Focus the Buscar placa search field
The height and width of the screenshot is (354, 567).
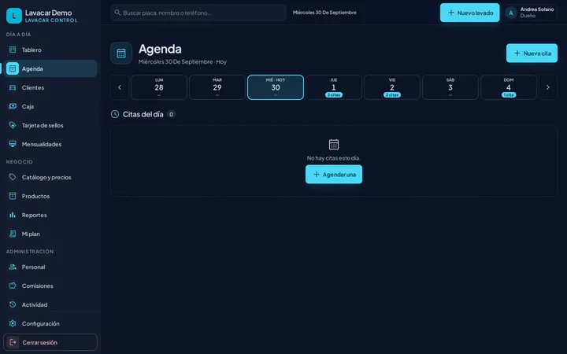pyautogui.click(x=198, y=13)
